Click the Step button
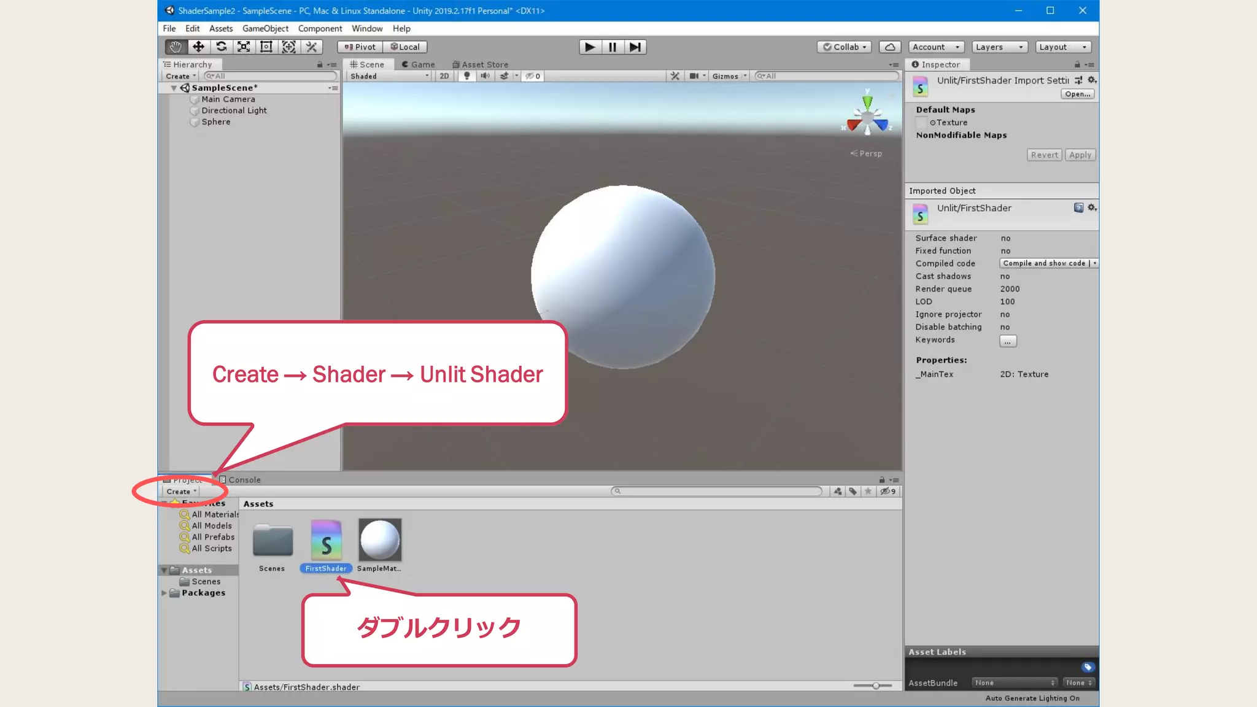 [x=635, y=47]
